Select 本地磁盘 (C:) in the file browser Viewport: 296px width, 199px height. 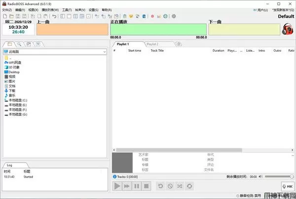point(18,100)
